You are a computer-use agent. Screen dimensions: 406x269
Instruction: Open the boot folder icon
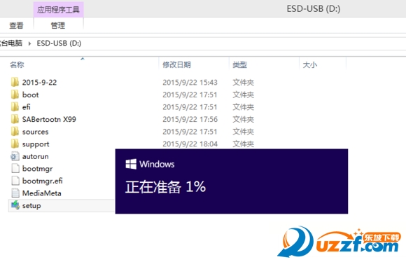click(x=15, y=95)
